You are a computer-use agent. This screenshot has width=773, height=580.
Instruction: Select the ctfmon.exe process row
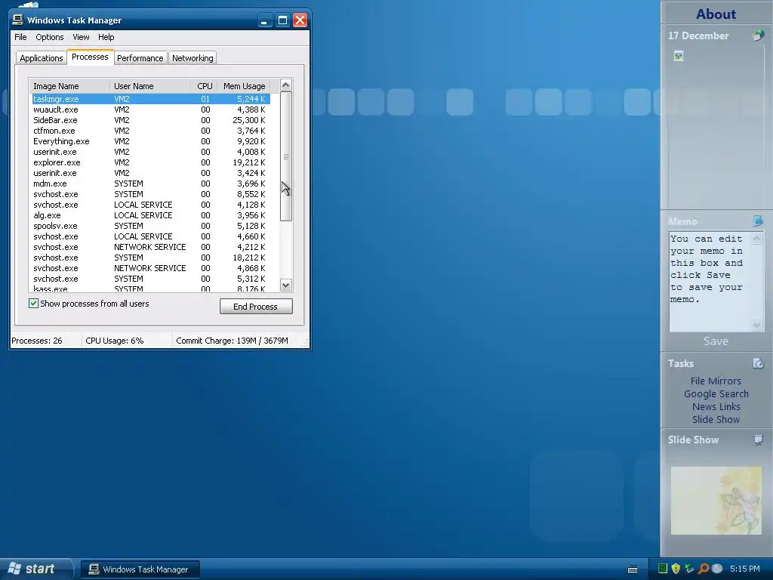click(151, 131)
